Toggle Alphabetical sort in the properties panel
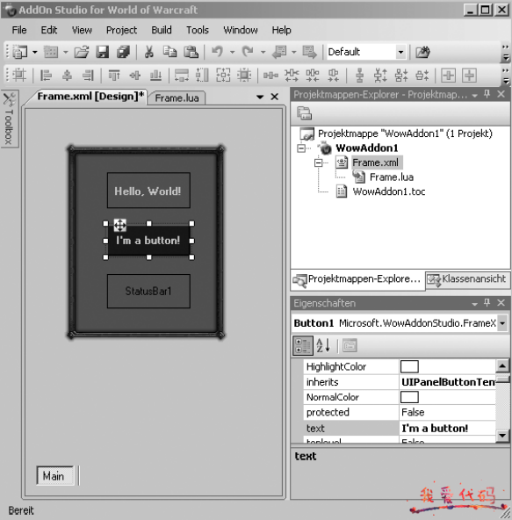512x520 pixels. coord(323,345)
